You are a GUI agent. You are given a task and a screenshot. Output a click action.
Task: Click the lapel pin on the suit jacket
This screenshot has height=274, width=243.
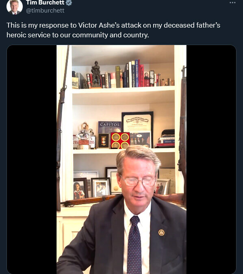point(161,233)
